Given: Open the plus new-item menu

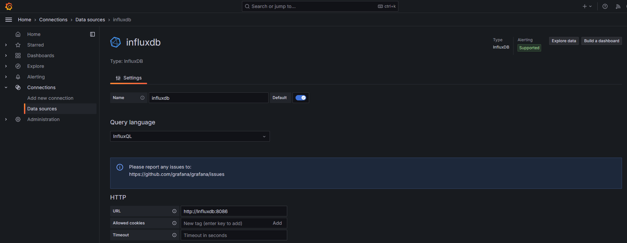Looking at the screenshot, I should tap(587, 6).
